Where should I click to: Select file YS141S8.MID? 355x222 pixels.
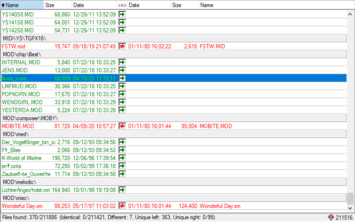(18, 23)
